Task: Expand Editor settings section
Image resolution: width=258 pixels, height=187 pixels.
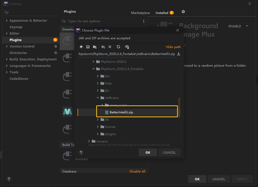Action: (7, 33)
